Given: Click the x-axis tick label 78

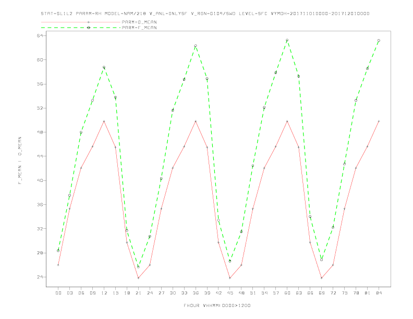Looking at the screenshot, I should pos(356,293).
